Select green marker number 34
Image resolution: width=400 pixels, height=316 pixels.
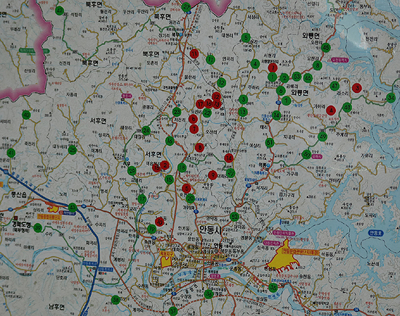click(391, 98)
